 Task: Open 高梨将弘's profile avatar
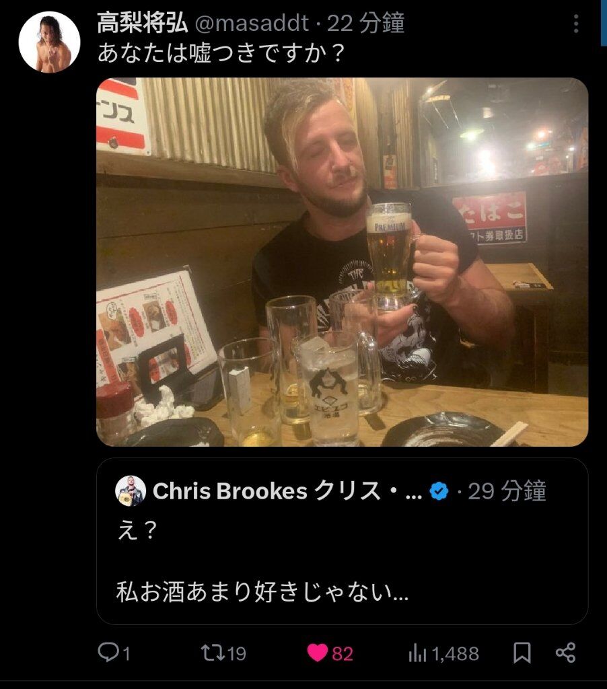[49, 42]
